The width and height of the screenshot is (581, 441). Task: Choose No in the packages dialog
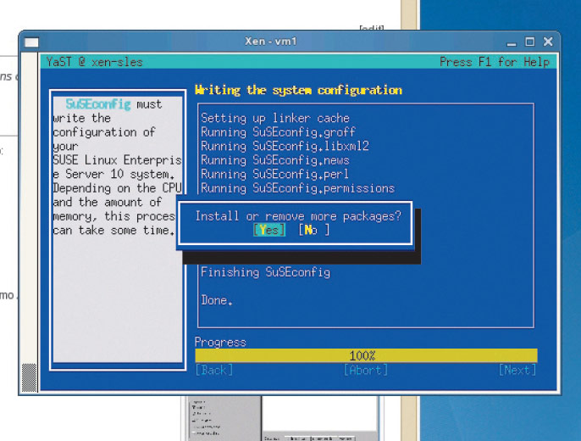click(313, 230)
